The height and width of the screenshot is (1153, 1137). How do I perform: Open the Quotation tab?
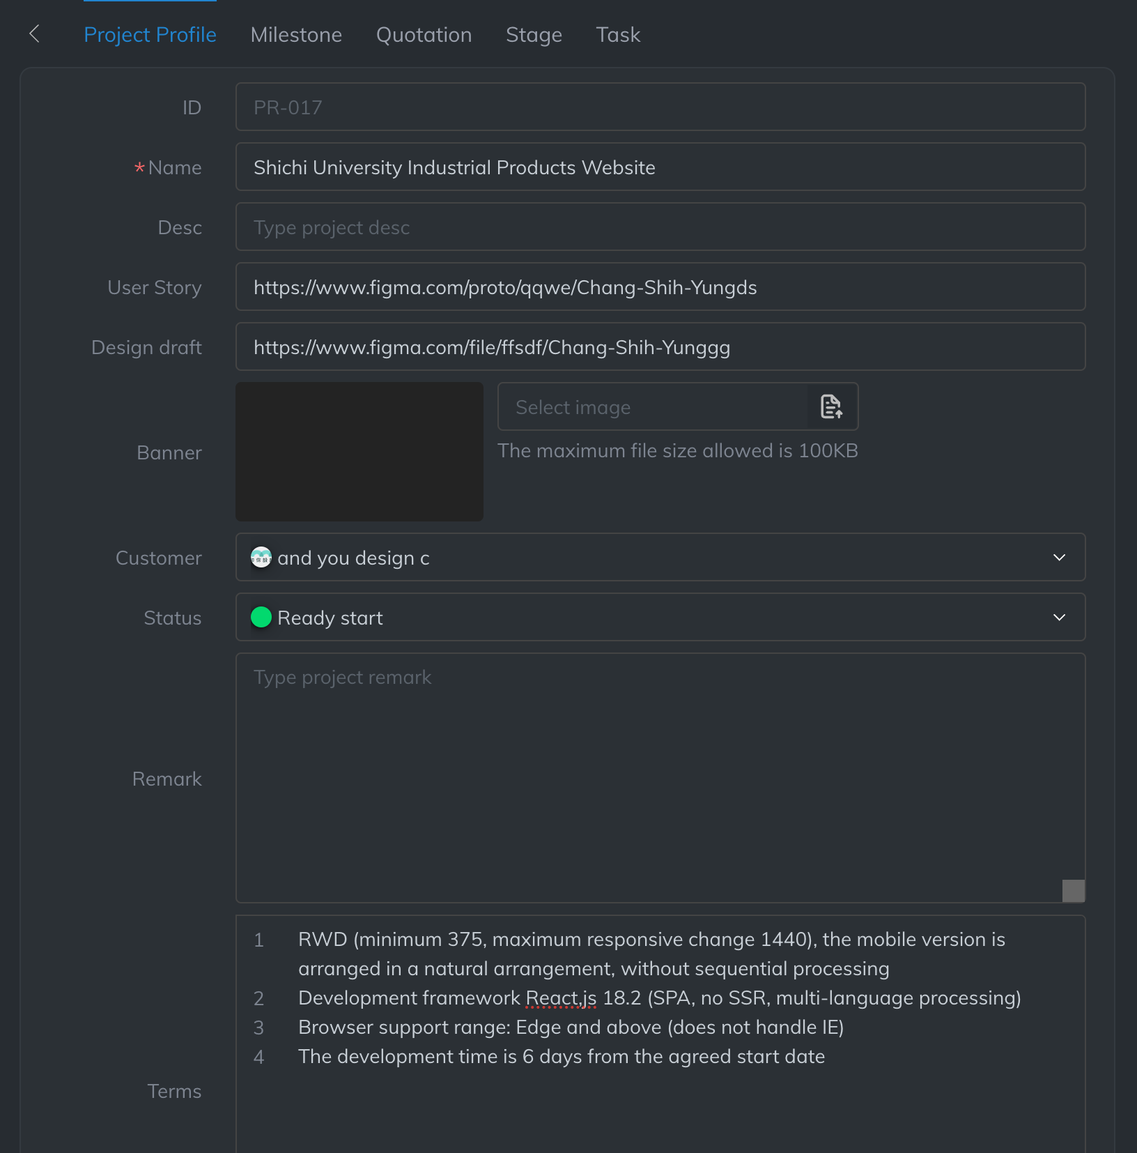(424, 35)
